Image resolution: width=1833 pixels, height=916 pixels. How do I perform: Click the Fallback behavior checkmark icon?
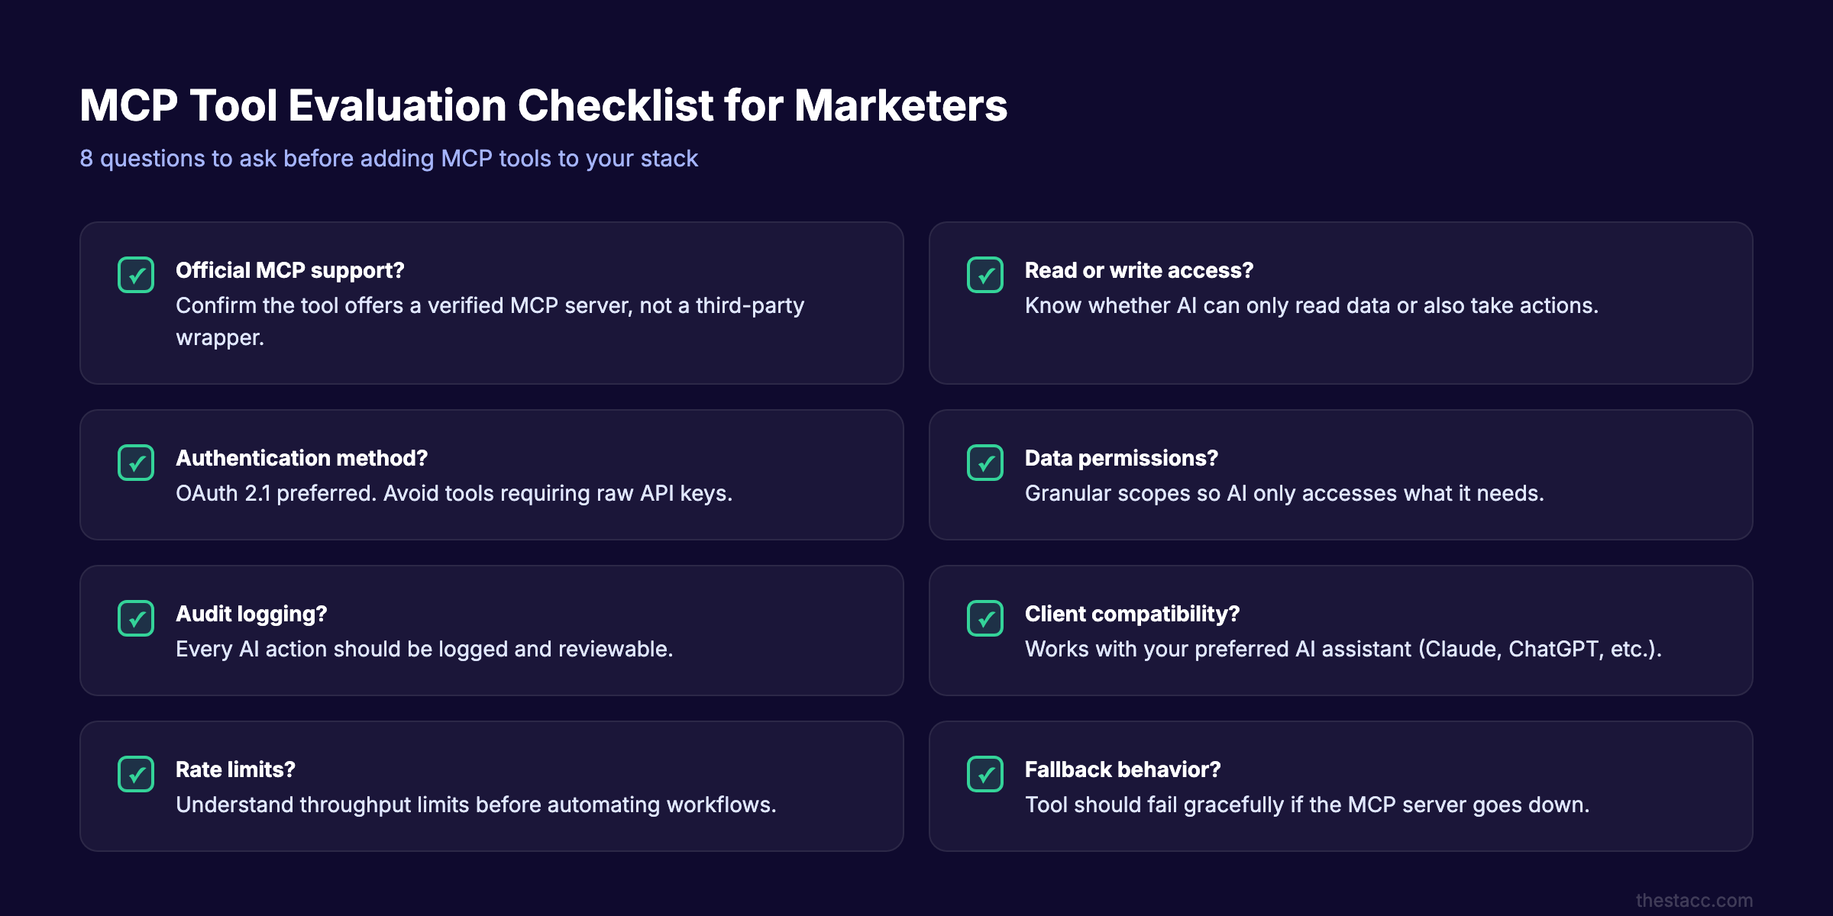click(x=985, y=775)
